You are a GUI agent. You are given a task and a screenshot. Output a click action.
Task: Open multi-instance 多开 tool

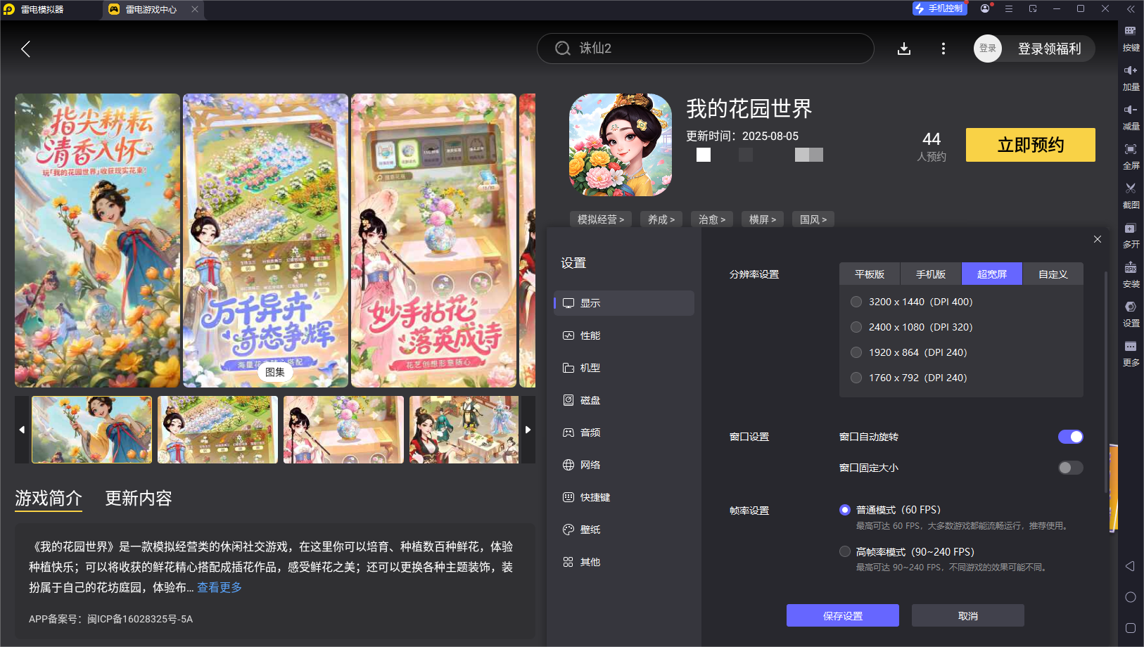1131,235
